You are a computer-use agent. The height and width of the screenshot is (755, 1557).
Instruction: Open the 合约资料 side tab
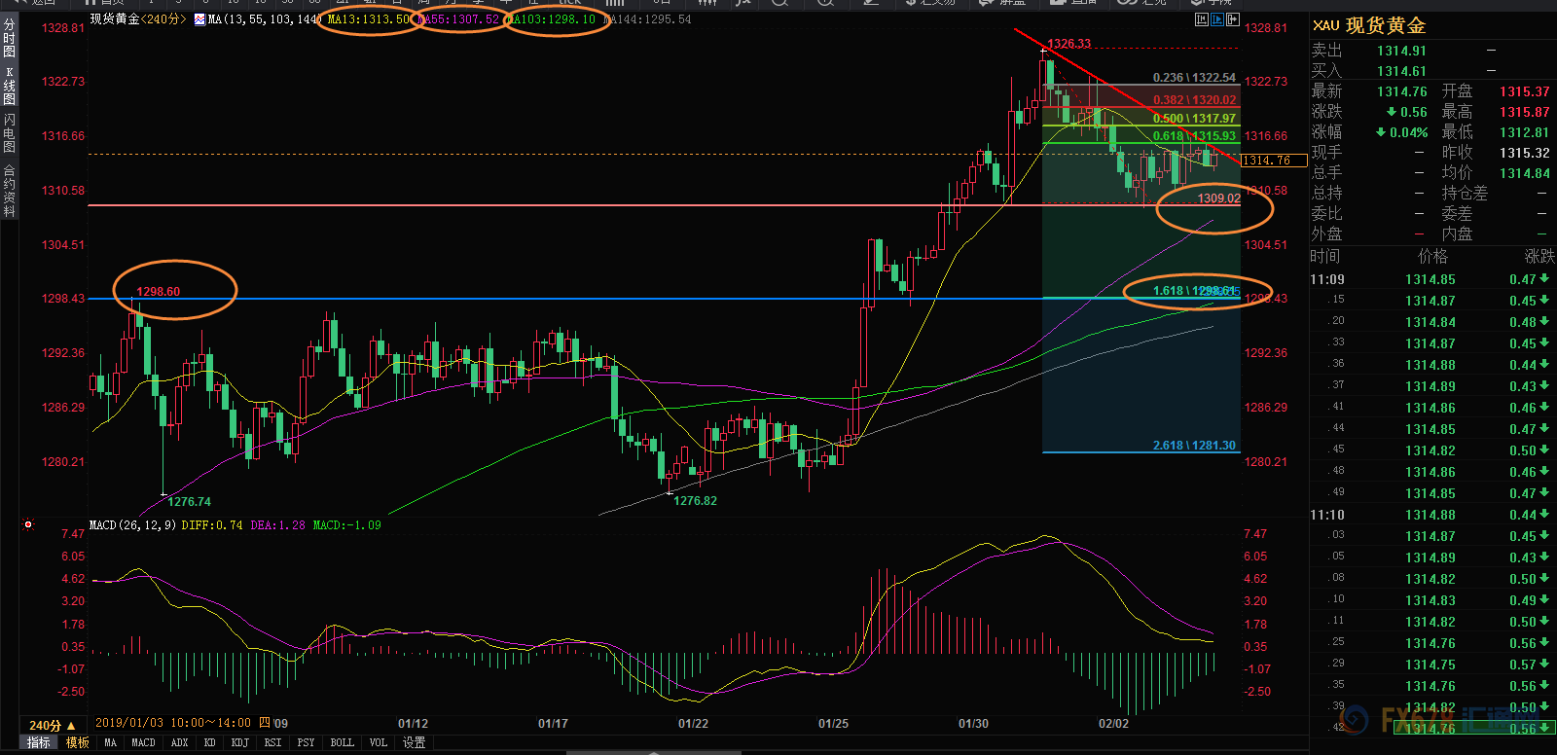click(9, 191)
